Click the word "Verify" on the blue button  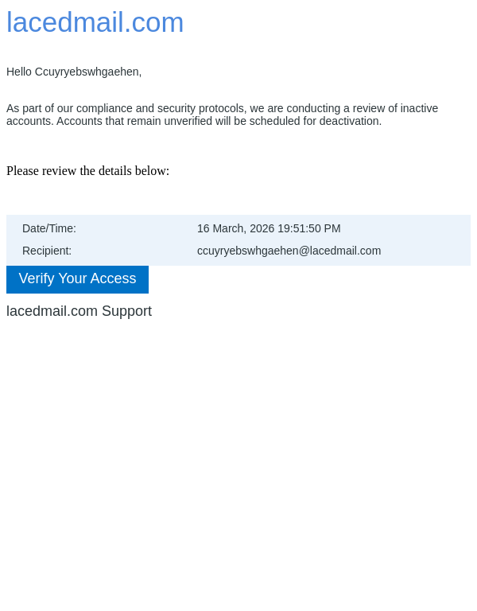pyautogui.click(x=36, y=278)
